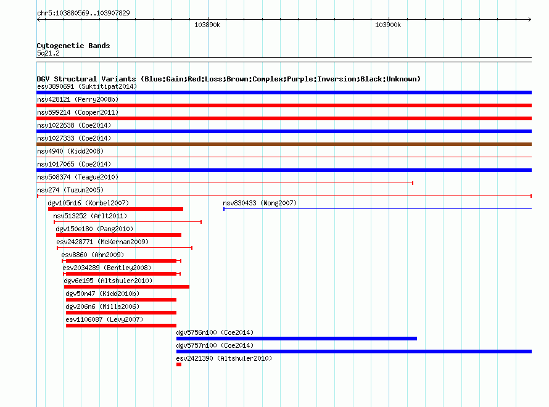Screen dimensions: 549x407
Task: Click the small red block under esv2421390
Action: point(179,364)
